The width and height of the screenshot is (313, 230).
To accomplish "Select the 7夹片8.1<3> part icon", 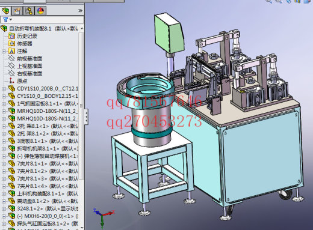I will (11, 178).
